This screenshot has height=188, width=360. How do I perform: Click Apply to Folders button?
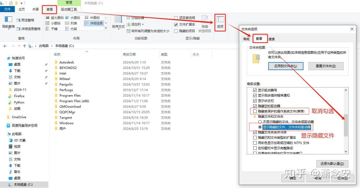(285, 66)
